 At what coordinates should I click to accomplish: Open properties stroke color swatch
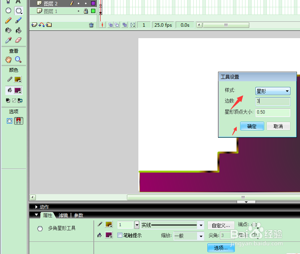pyautogui.click(x=109, y=224)
